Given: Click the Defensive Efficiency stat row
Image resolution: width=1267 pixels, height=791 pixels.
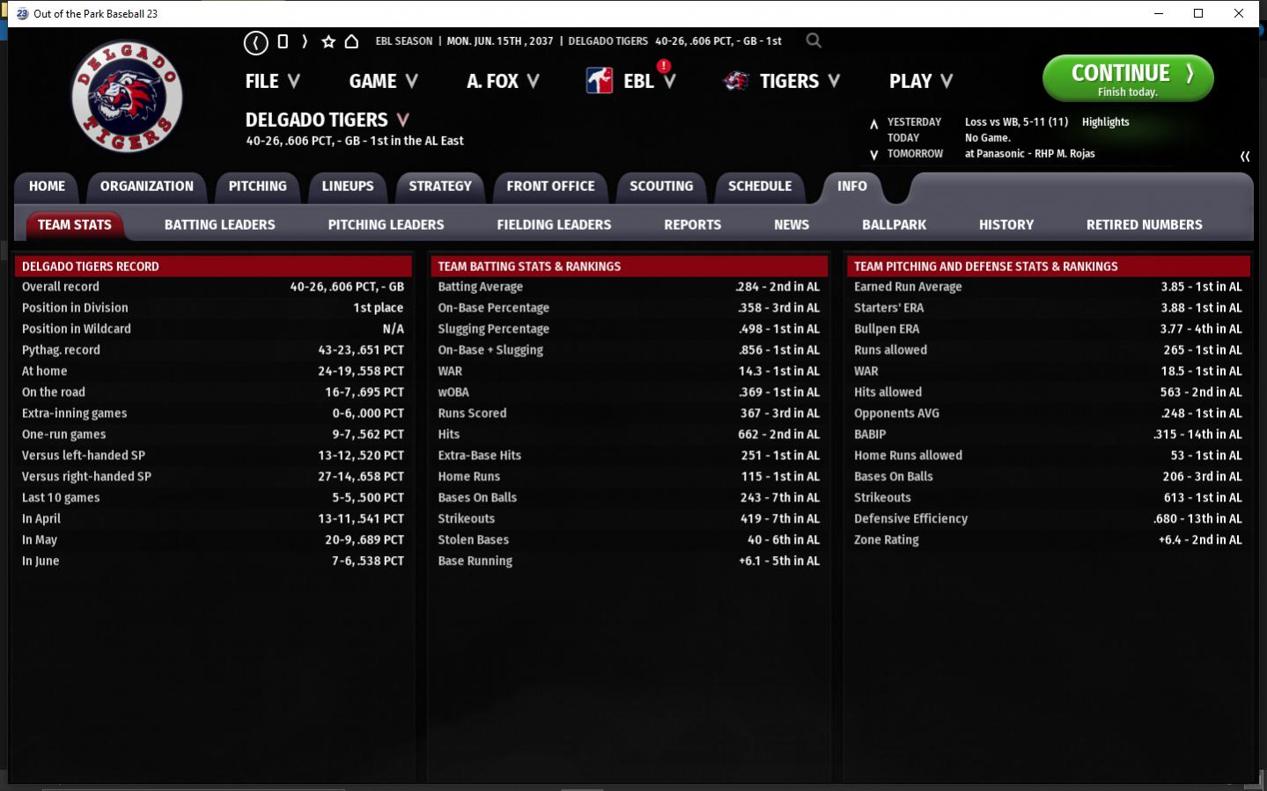Looking at the screenshot, I should pos(1048,519).
